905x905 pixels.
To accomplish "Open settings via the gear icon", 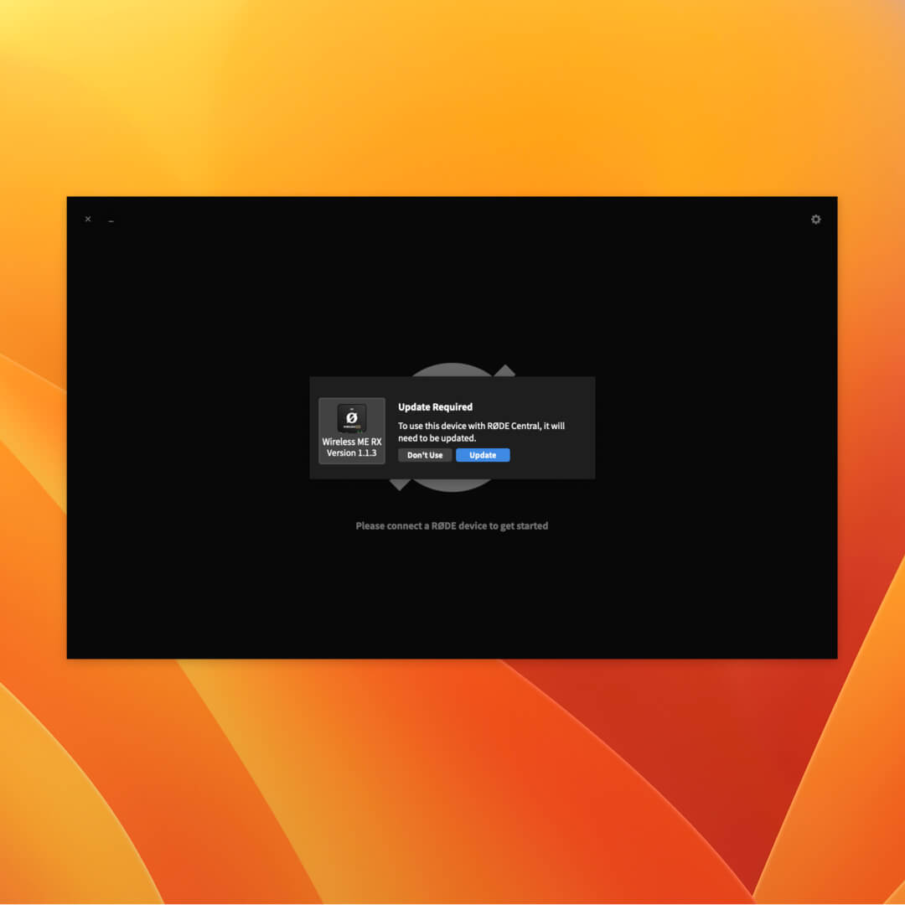I will click(x=815, y=220).
